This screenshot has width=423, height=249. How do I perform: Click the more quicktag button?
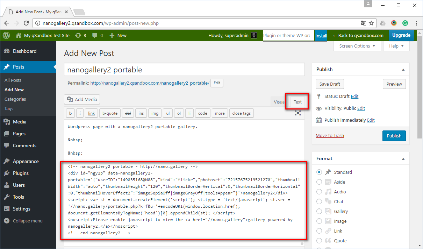pyautogui.click(x=220, y=113)
